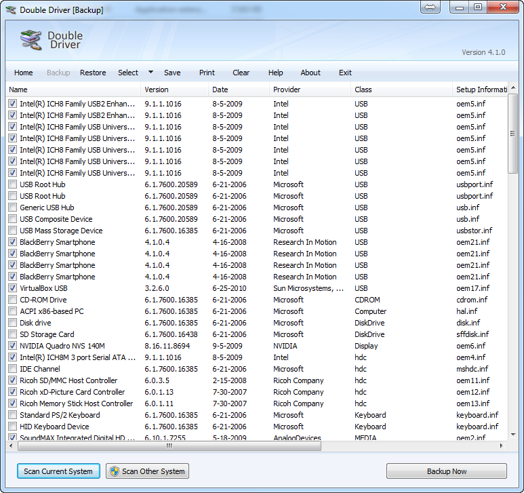The width and height of the screenshot is (524, 493).
Task: Check the USB Composite Device checkbox
Action: (x=12, y=219)
